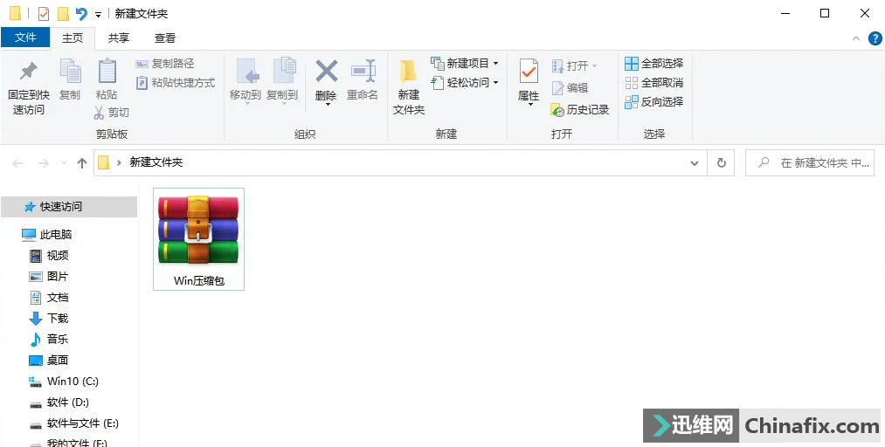Open the 属性 dropdown arrow
Viewport: 885px width, 447px height.
pos(529,104)
